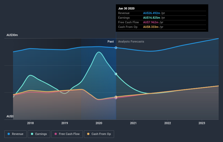
Task: Toggle the Cash From Op legend button
Action: click(x=99, y=134)
